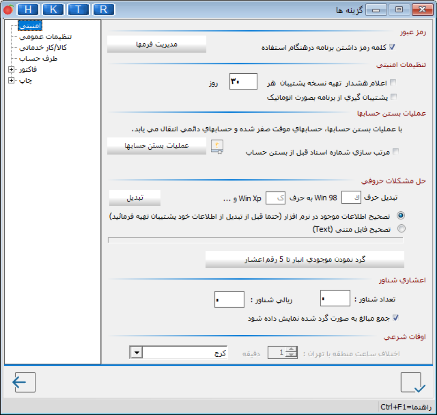The height and width of the screenshot is (415, 437).
Task: Click the عملیات بستن حسابها button
Action: click(157, 146)
